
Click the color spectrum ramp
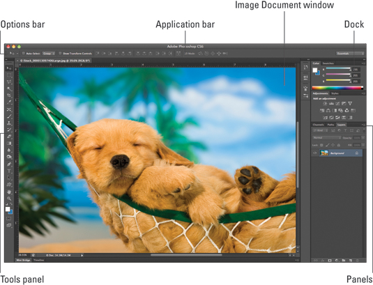[x=337, y=88]
